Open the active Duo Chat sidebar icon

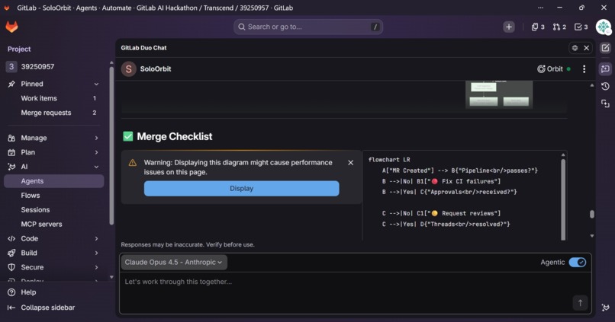click(605, 69)
